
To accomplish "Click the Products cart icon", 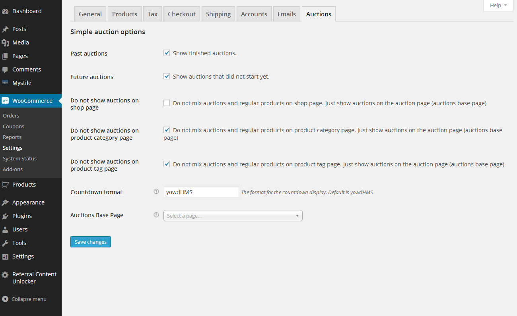I will [x=5, y=185].
